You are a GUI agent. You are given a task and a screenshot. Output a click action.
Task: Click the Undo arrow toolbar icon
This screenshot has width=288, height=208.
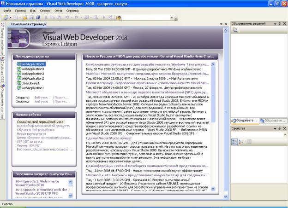(x=67, y=17)
